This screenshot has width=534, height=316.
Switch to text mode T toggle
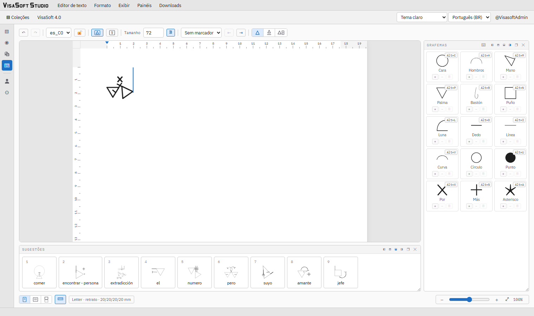[x=112, y=33]
